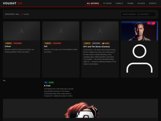Focus the Search database input field
Screen dimensions: 161x121
tap(138, 14)
